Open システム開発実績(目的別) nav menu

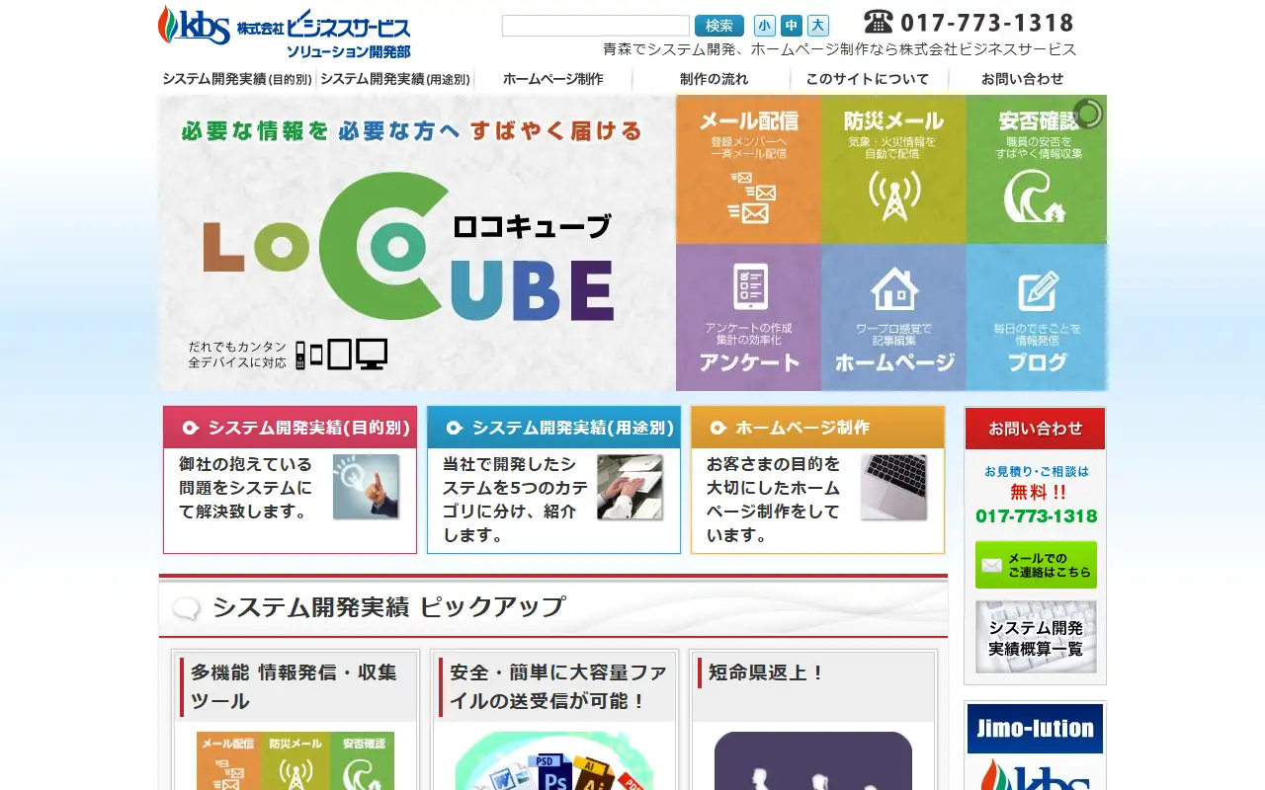[237, 79]
